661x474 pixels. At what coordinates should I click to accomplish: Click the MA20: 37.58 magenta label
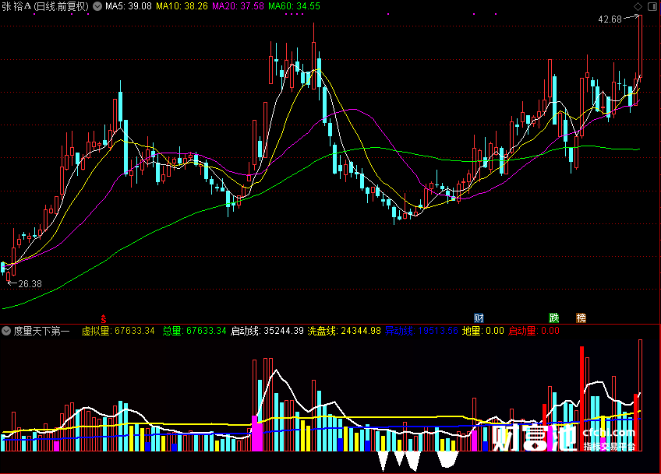click(x=238, y=6)
